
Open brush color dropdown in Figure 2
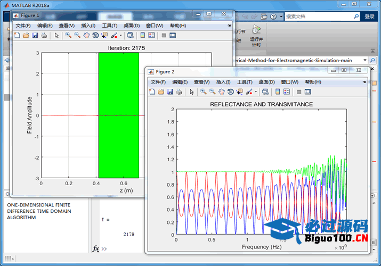(x=256, y=92)
